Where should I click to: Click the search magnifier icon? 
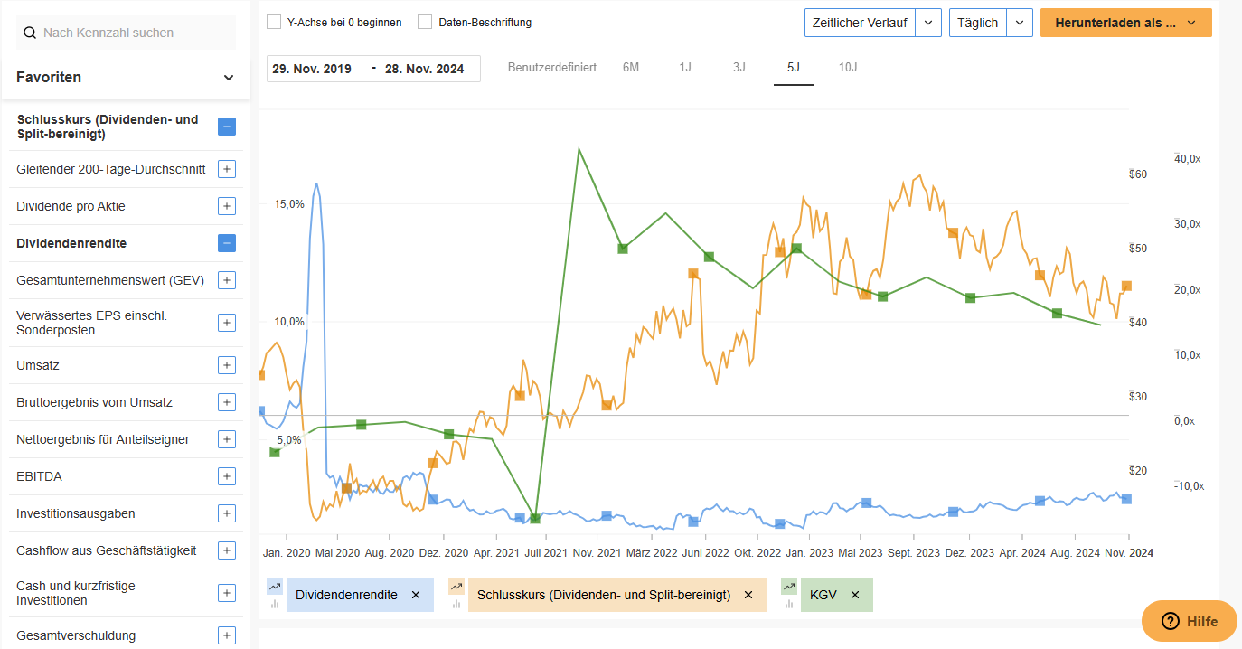[30, 32]
